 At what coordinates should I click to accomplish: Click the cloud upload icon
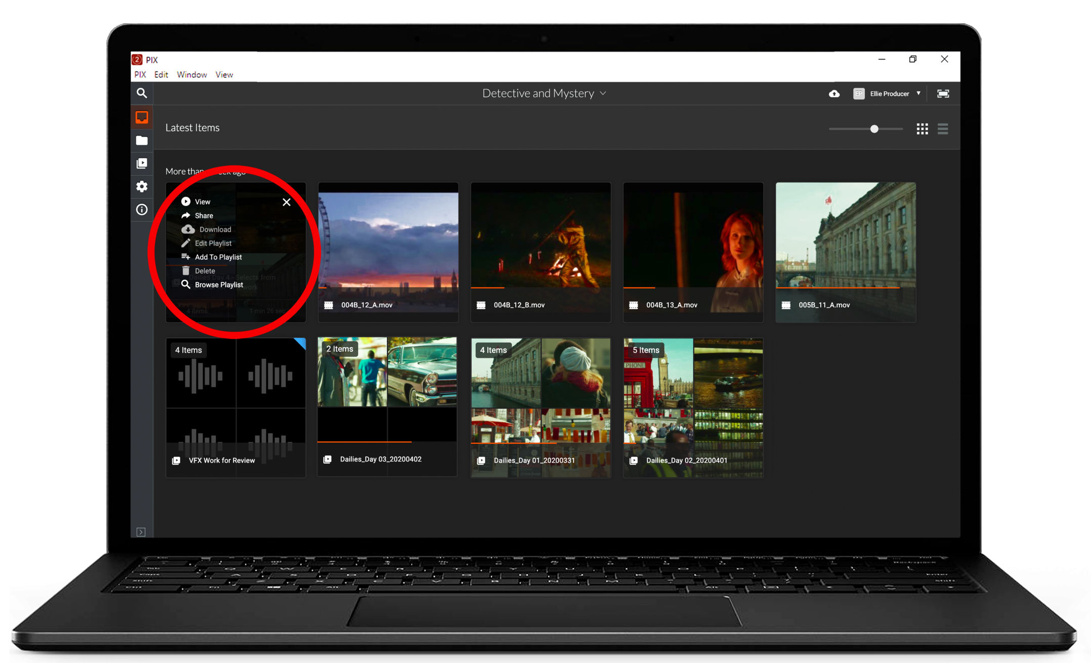pyautogui.click(x=834, y=94)
